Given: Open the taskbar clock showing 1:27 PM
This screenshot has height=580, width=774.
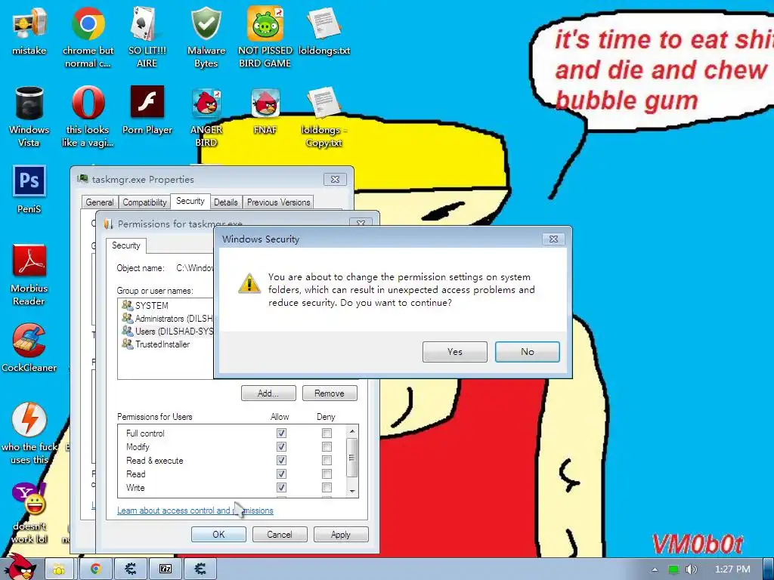Looking at the screenshot, I should pos(732,569).
